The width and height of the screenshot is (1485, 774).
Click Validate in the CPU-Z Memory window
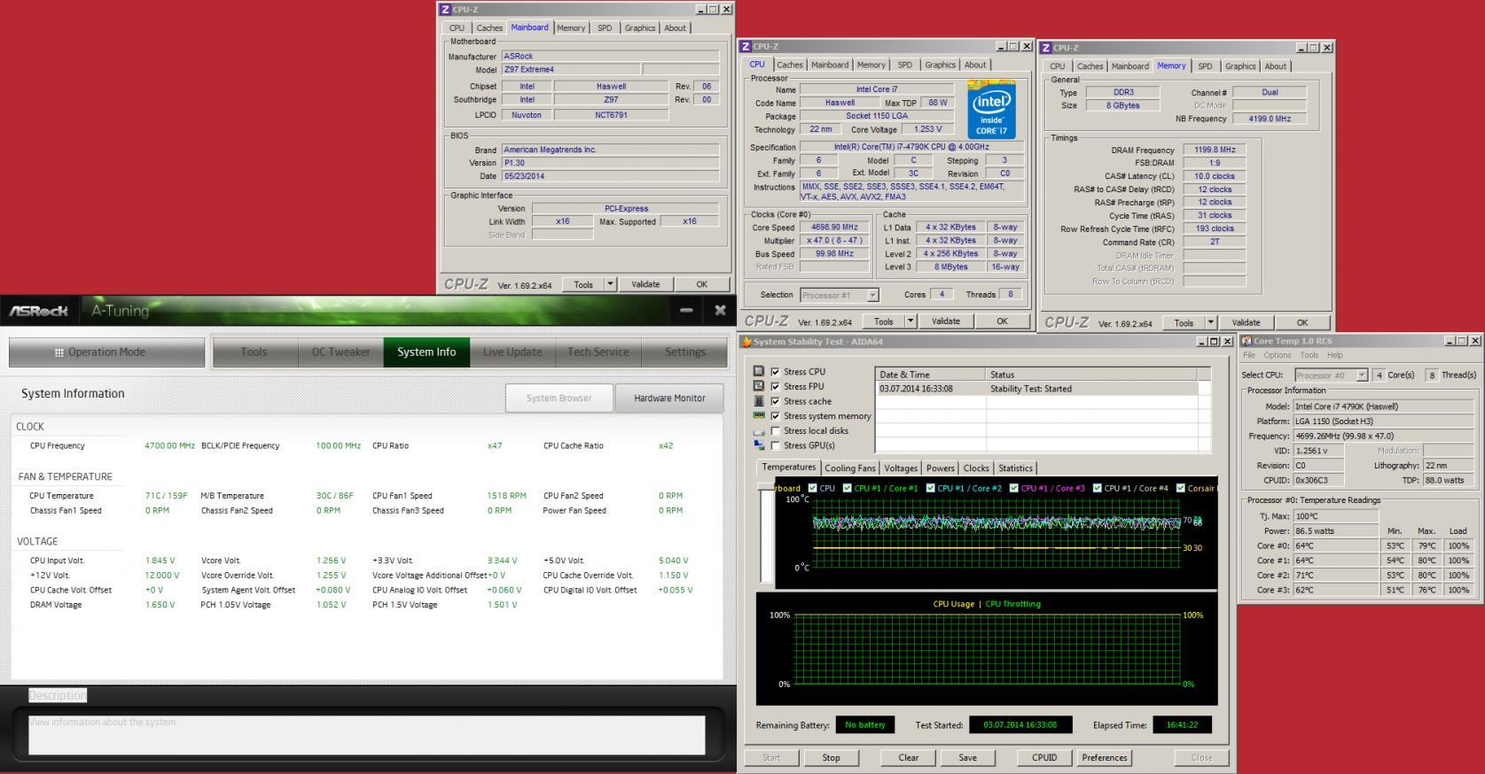point(1246,322)
